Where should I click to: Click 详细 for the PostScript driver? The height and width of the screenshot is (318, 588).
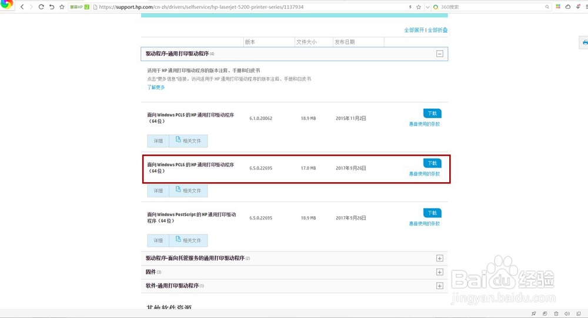click(158, 241)
